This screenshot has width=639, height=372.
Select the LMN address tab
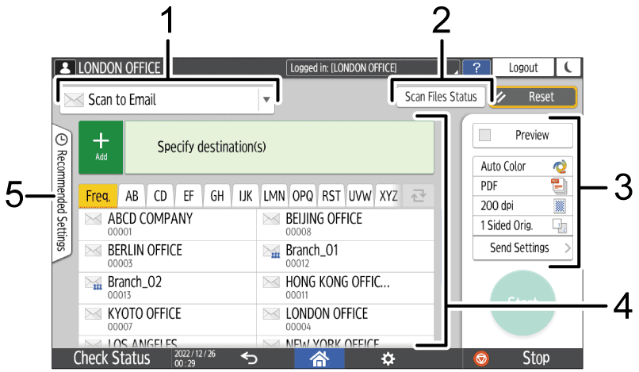click(274, 195)
